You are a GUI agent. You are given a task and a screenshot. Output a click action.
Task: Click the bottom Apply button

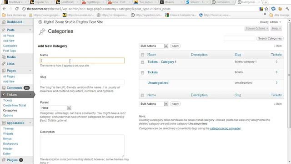175,104
